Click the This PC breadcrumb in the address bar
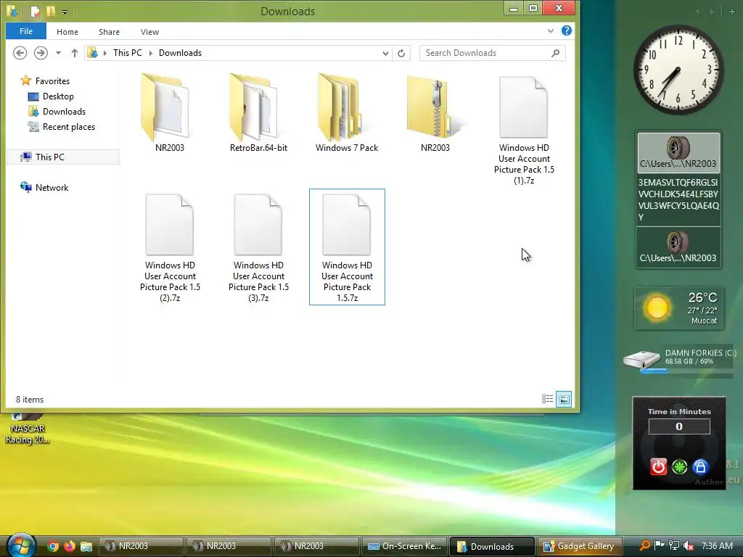Screen dimensions: 743x557 [128, 53]
